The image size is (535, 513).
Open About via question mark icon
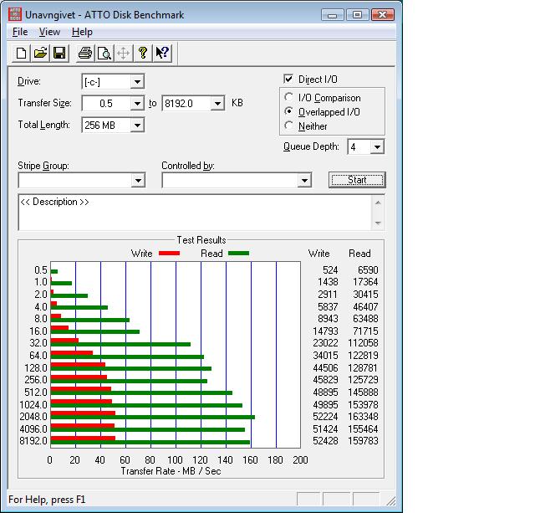point(143,54)
